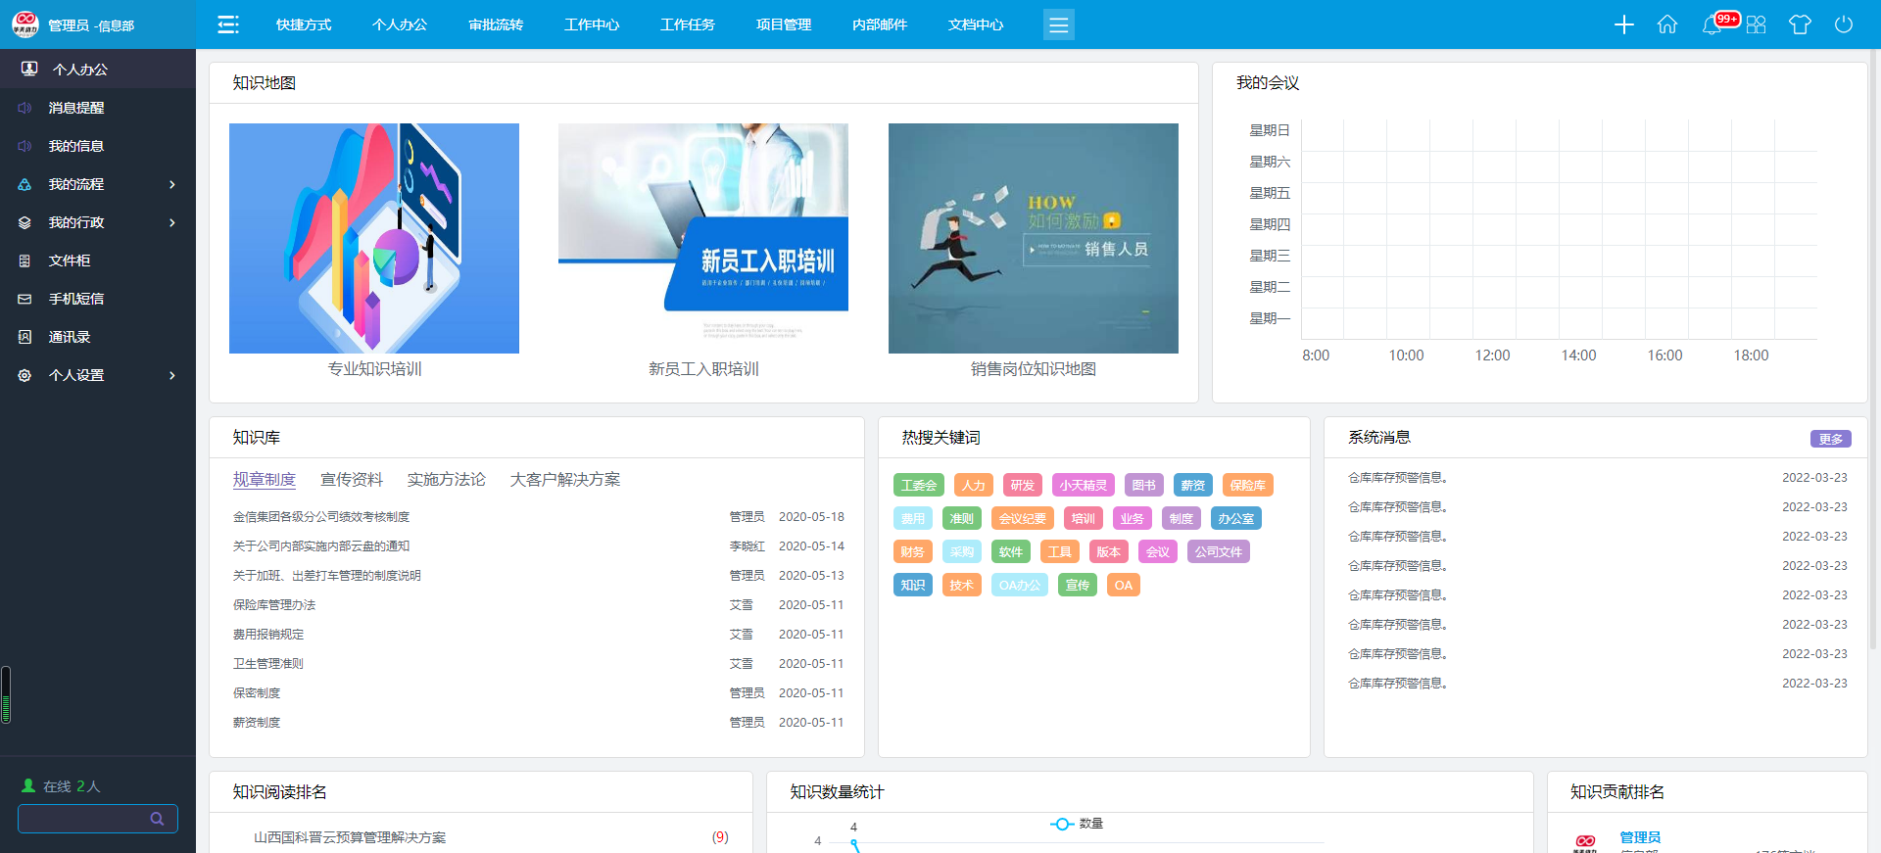
Task: Expand the 我的行政 sidebar menu
Action: pyautogui.click(x=98, y=222)
